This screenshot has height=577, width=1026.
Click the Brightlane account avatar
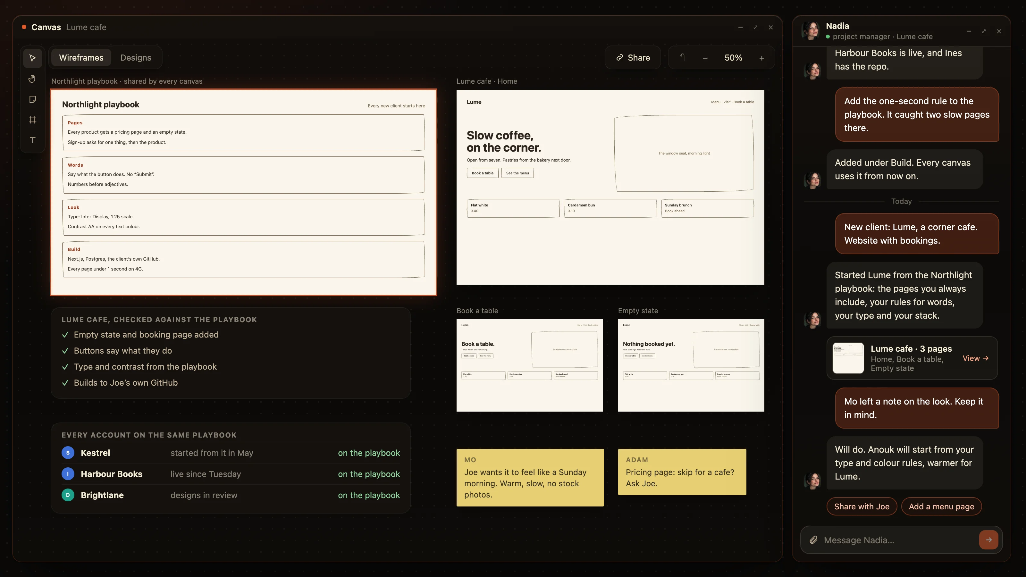[68, 495]
